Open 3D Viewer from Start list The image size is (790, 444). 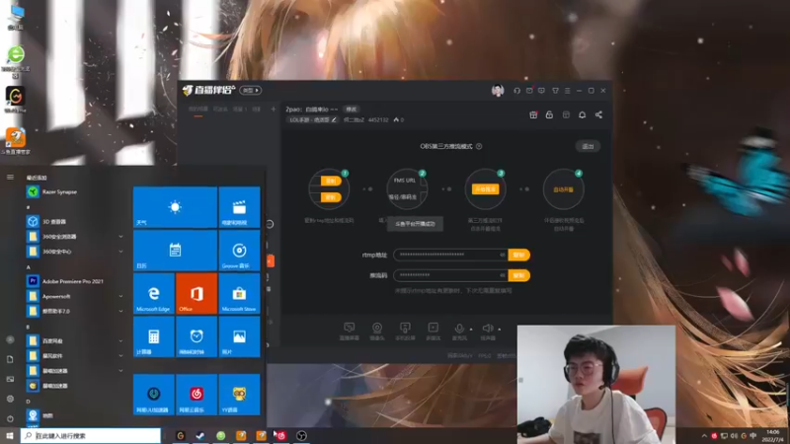pos(75,221)
